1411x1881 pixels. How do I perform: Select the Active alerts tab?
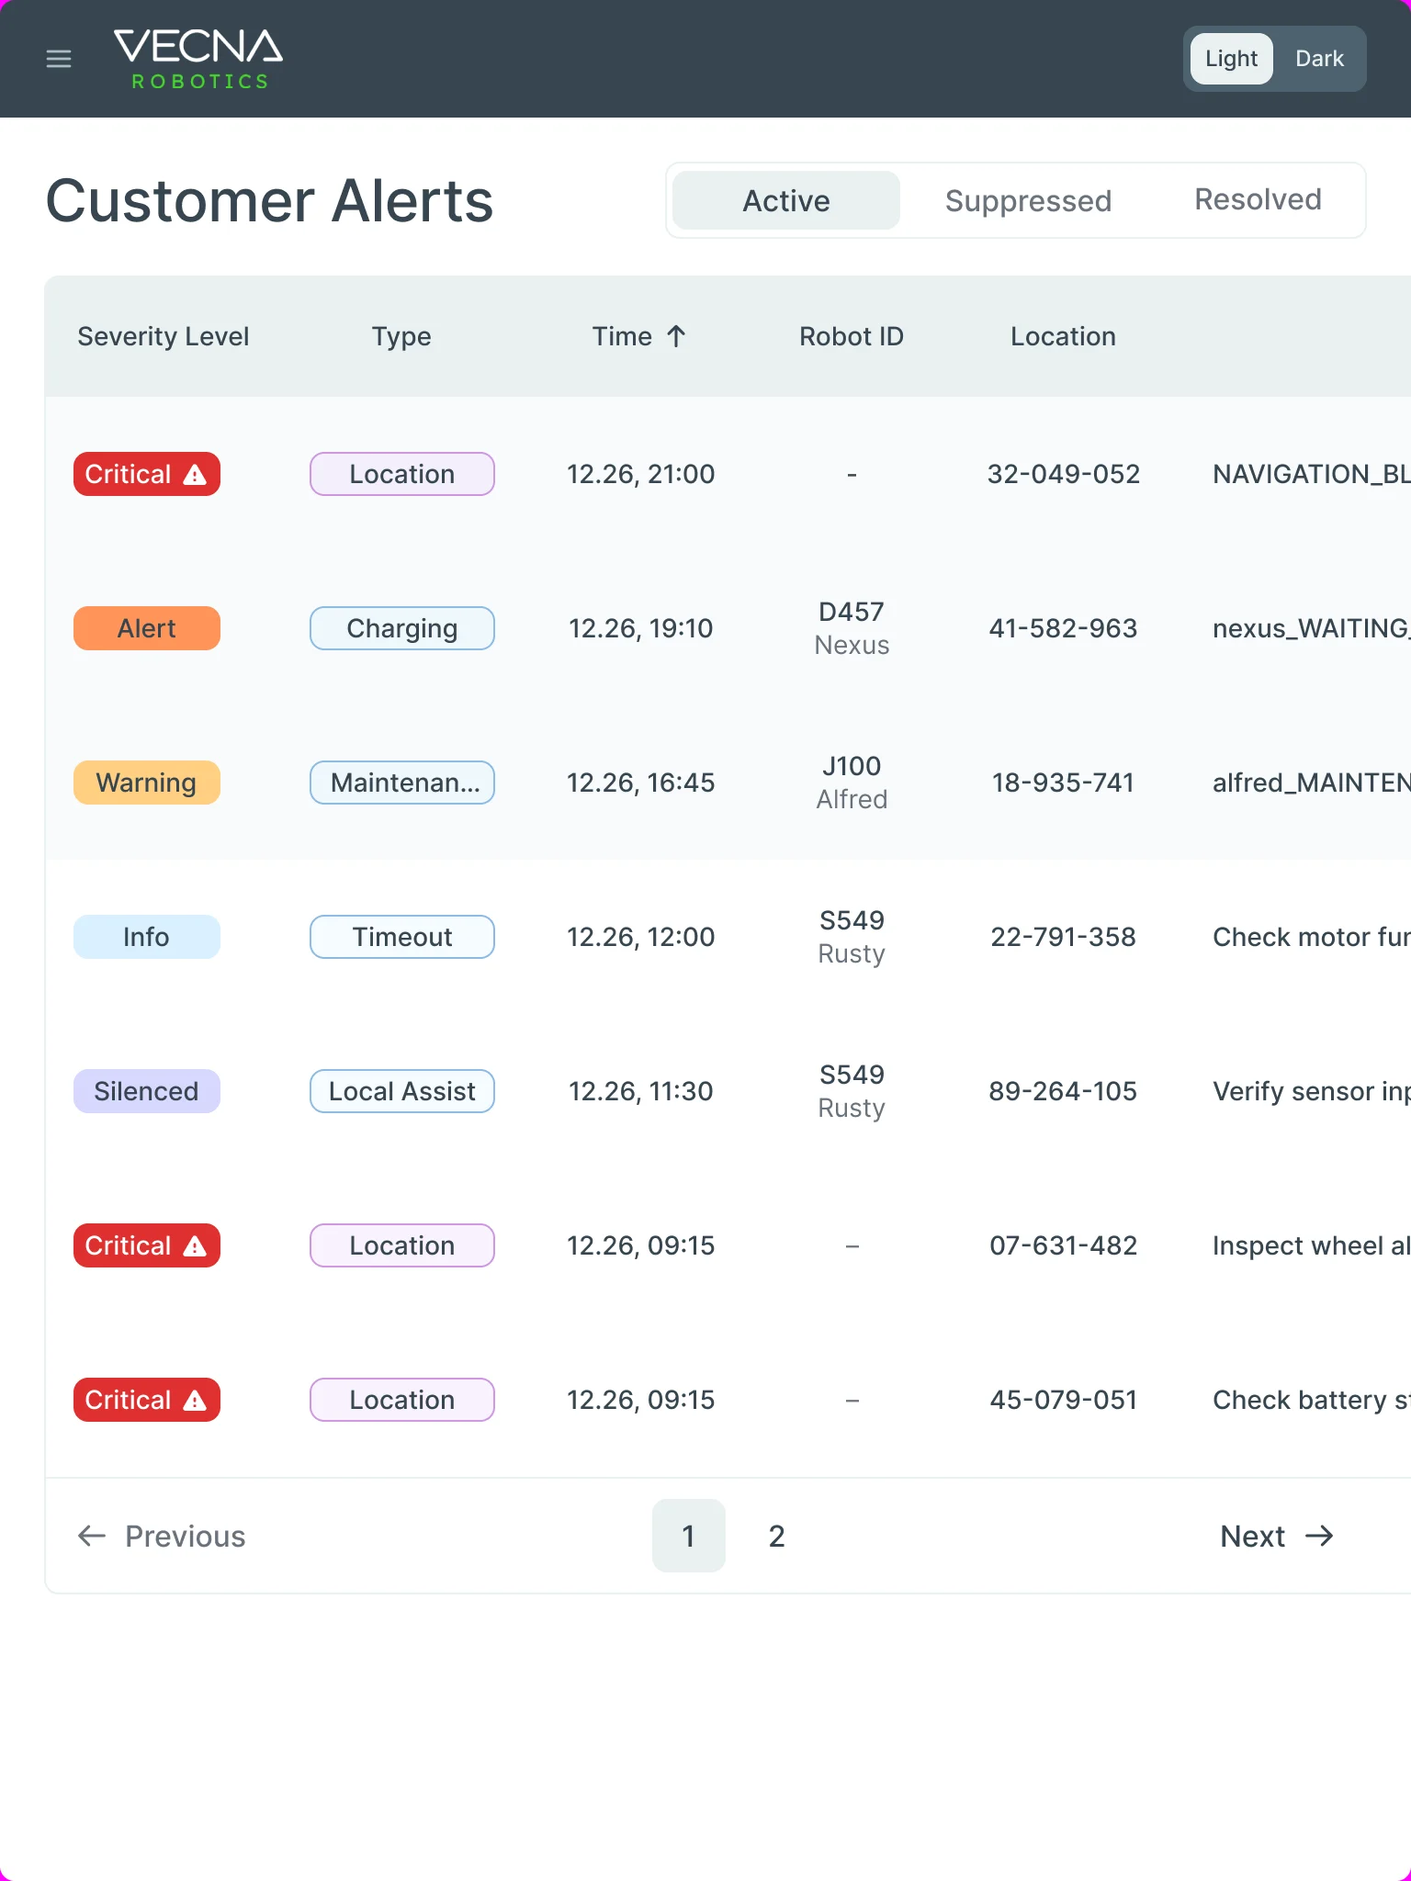[x=786, y=200]
